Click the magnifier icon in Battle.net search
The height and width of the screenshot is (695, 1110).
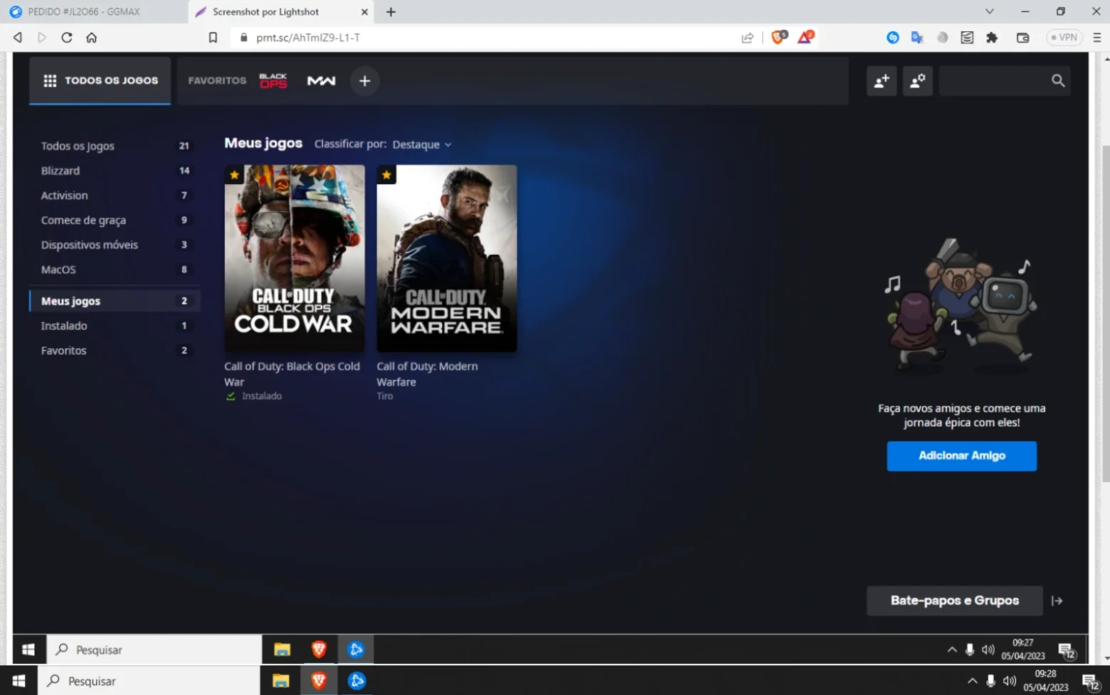pyautogui.click(x=1058, y=81)
